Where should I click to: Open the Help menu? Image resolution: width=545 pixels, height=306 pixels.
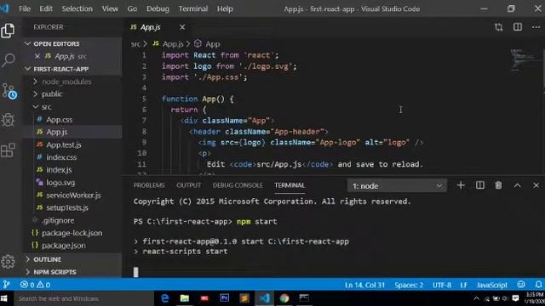pos(225,8)
